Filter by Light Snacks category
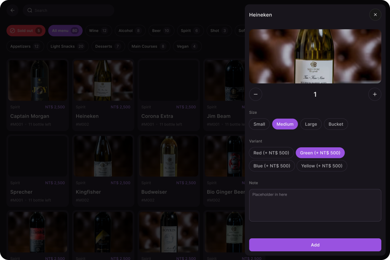Screen dimensions: 390x260 tap(68, 46)
